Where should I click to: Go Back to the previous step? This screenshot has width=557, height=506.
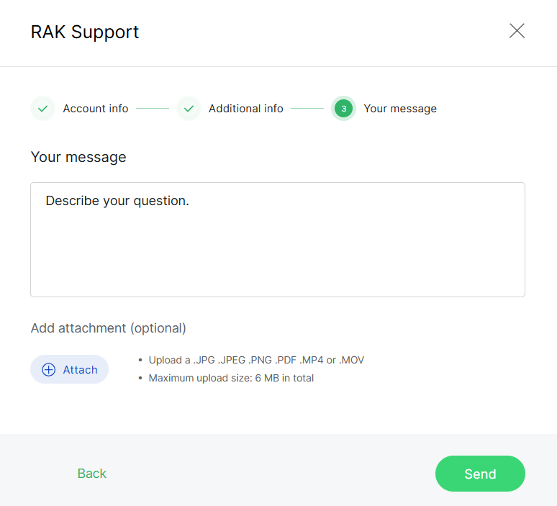tap(92, 474)
